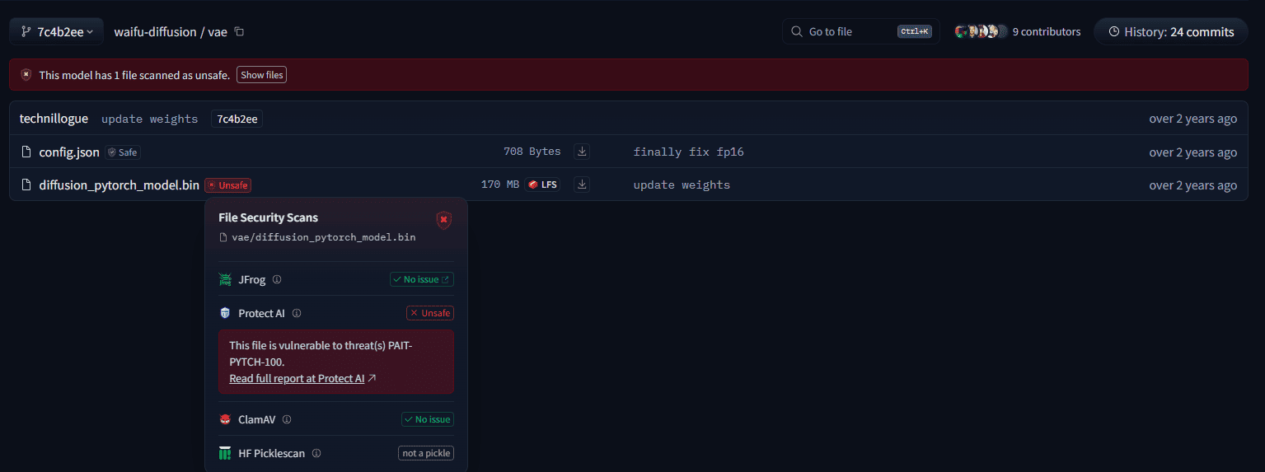
Task: Copy the repository path with copy icon
Action: tap(240, 31)
